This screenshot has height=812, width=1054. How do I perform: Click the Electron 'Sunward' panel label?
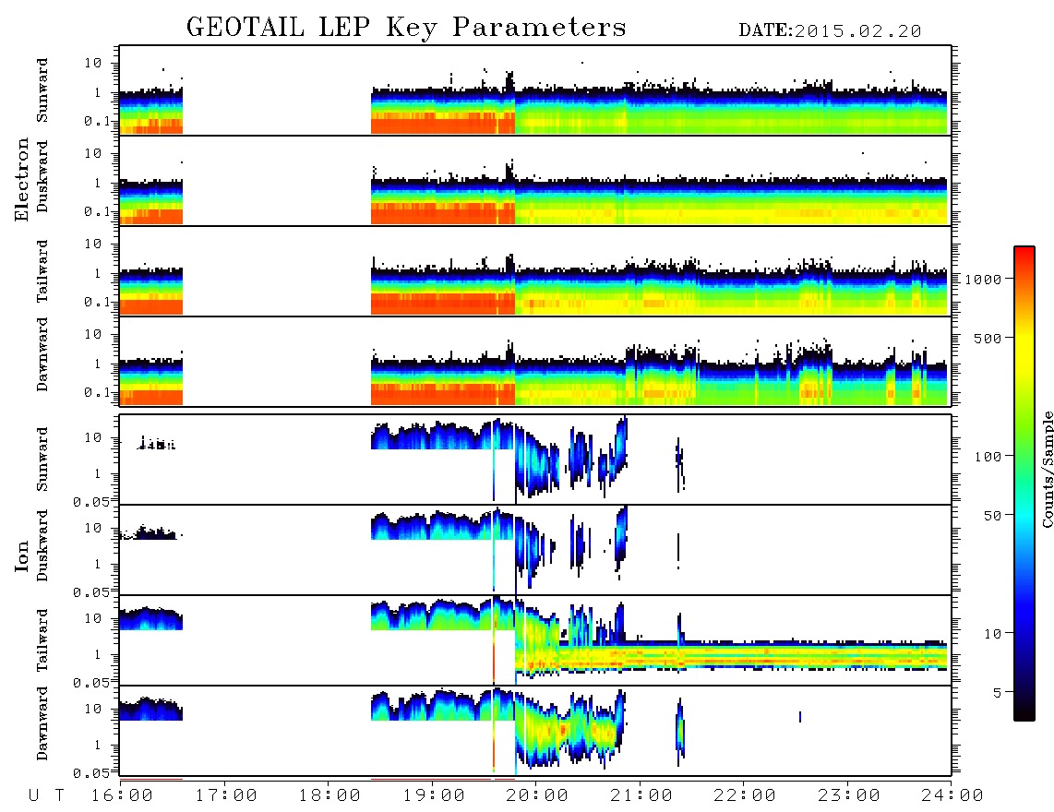click(x=42, y=90)
